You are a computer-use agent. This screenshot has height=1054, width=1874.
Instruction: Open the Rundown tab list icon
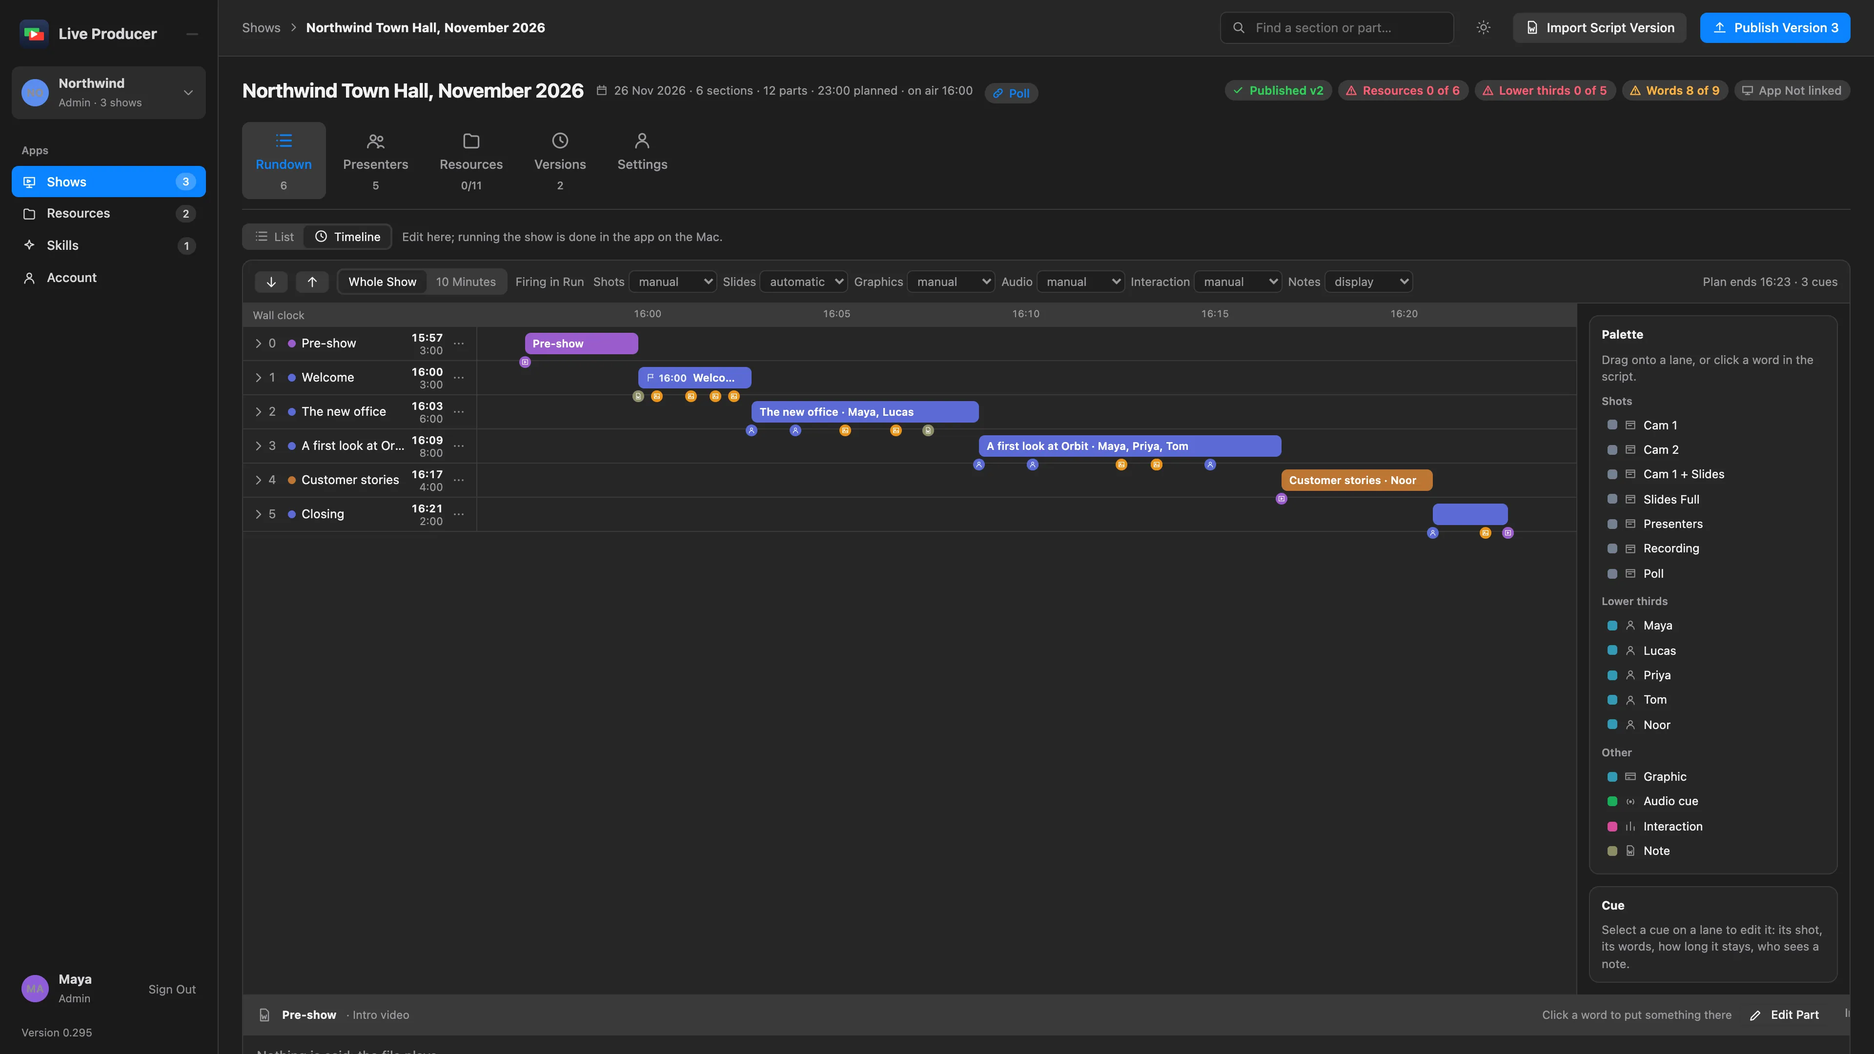(284, 141)
